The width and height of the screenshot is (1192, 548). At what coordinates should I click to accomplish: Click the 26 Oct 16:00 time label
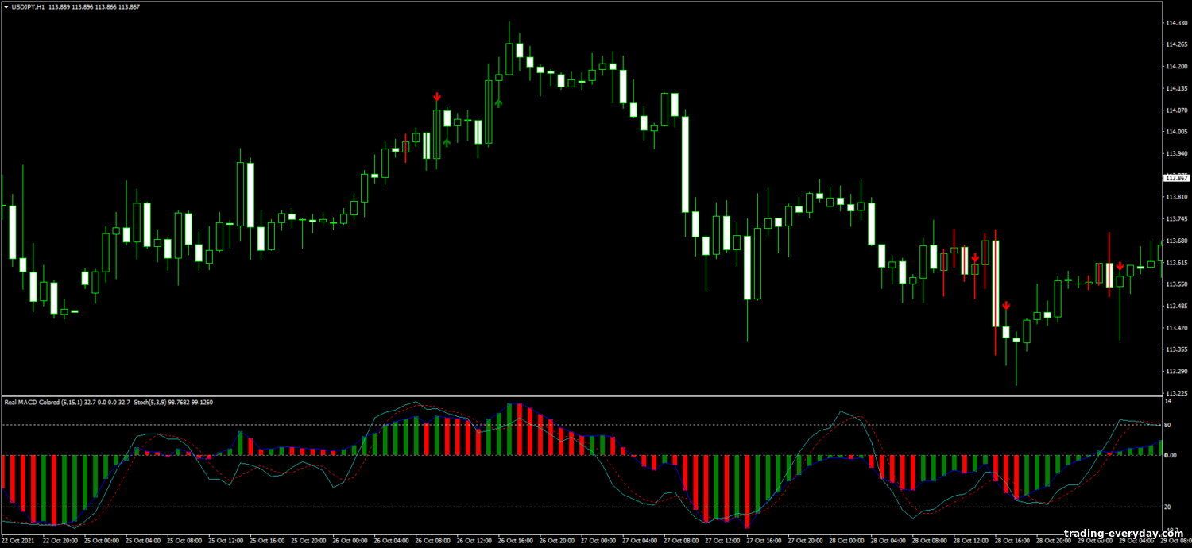[x=514, y=541]
